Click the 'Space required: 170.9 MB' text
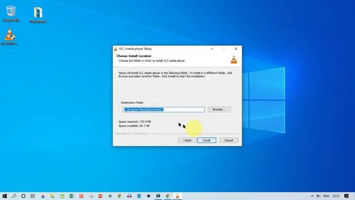Image resolution: width=355 pixels, height=200 pixels. (135, 122)
